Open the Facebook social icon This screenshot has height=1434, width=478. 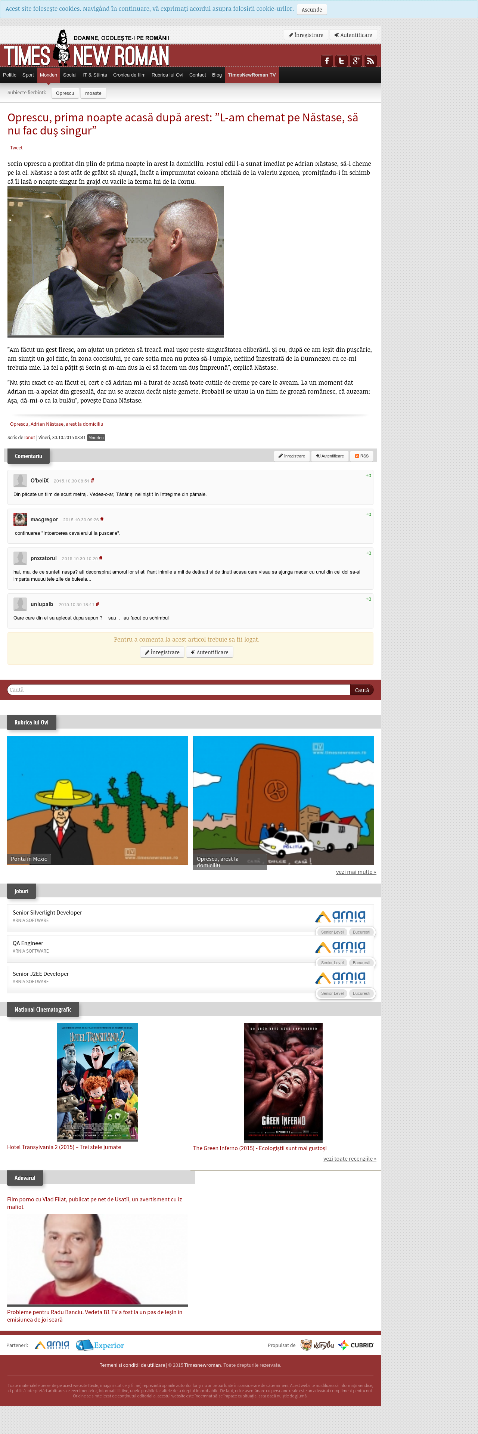(327, 60)
